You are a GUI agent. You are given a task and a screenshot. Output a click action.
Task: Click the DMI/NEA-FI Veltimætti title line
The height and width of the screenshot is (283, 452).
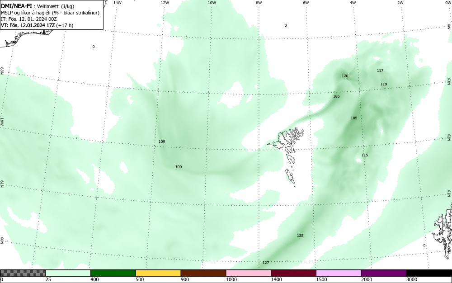point(38,6)
